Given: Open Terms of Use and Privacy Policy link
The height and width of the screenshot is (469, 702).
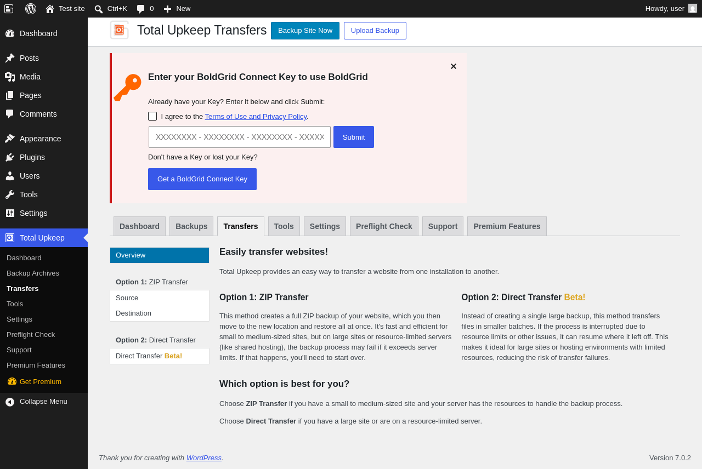Looking at the screenshot, I should coord(256,116).
